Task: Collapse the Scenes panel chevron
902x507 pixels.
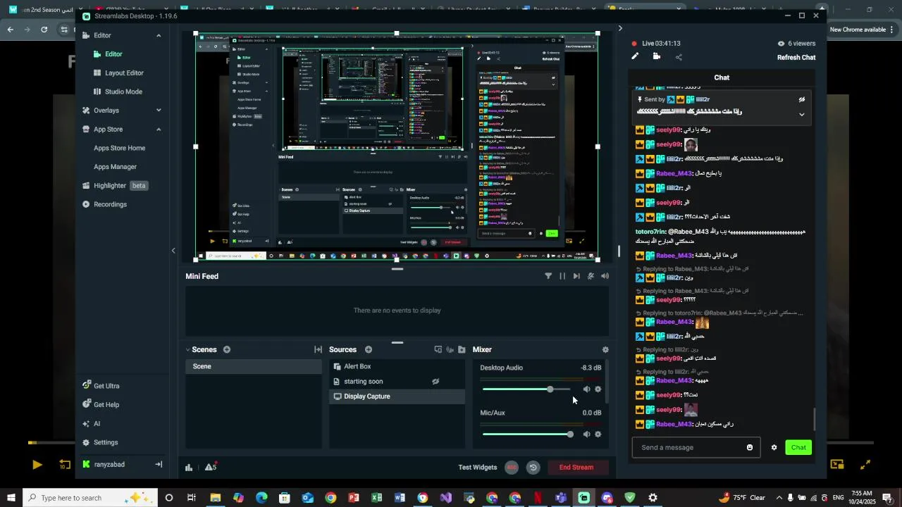Action: [x=188, y=350]
